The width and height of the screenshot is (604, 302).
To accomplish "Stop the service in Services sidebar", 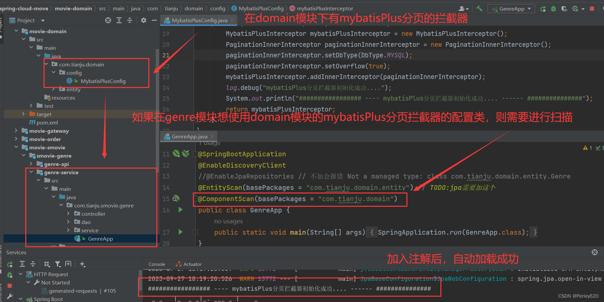I will (x=10, y=285).
